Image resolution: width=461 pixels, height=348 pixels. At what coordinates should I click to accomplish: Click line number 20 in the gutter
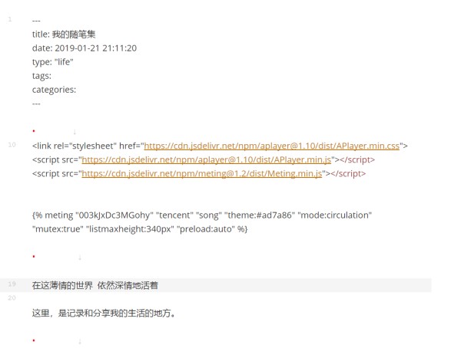click(12, 298)
